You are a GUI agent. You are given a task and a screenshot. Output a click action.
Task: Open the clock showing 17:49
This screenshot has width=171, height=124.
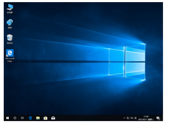click(146, 118)
